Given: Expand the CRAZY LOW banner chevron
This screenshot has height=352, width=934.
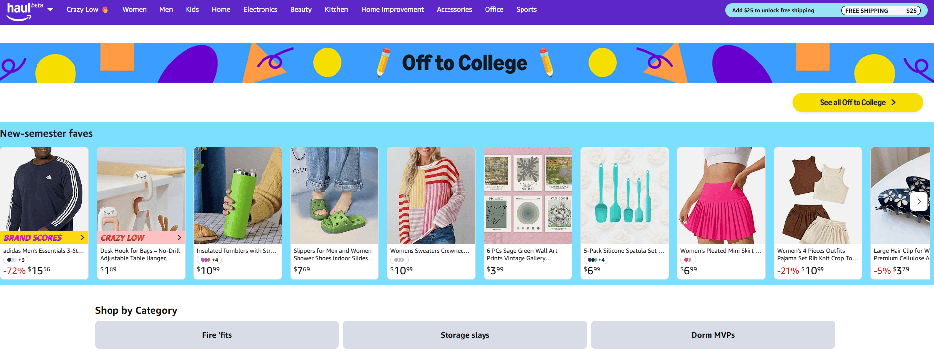Looking at the screenshot, I should coord(179,238).
